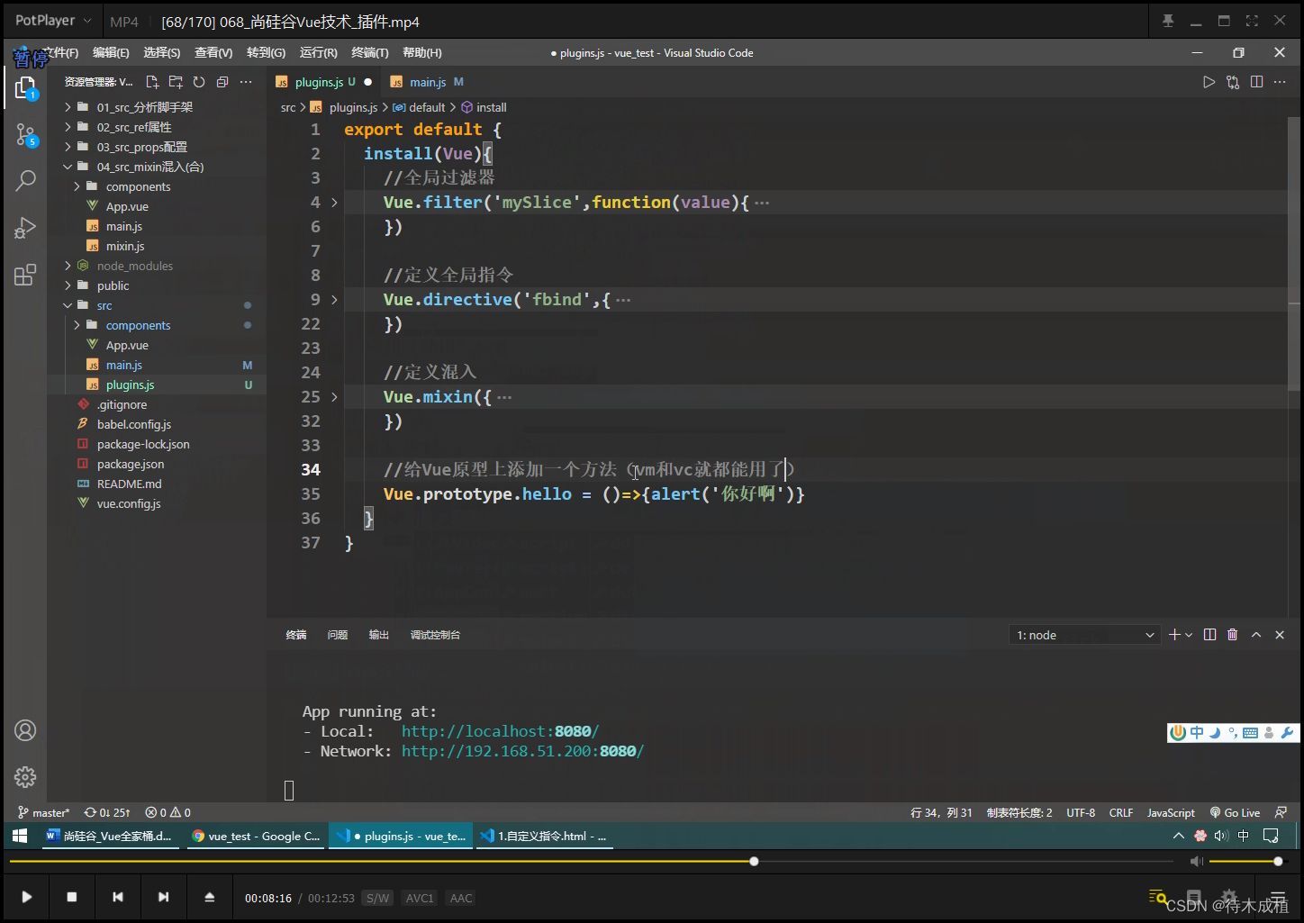Switch to the main.js editor tab
The height and width of the screenshot is (923, 1304).
tap(428, 82)
